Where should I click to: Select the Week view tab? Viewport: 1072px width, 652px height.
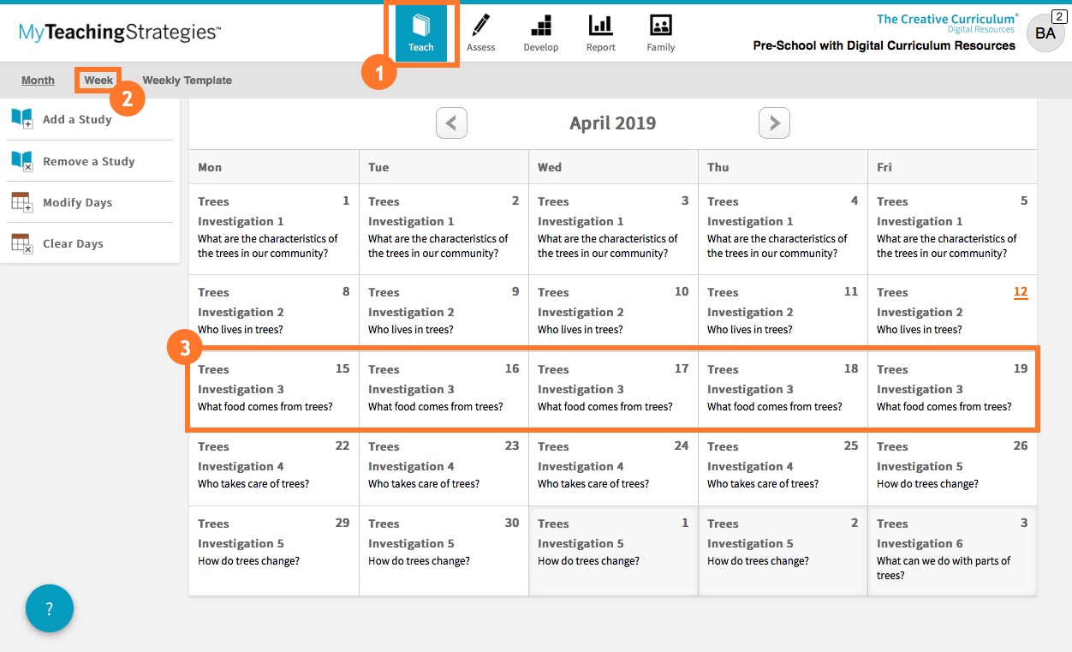(98, 79)
